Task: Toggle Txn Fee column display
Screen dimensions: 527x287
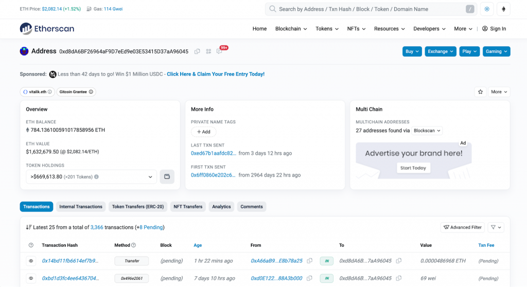Action: [486, 245]
